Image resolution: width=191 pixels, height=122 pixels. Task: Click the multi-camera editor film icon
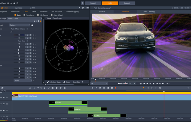53,88
